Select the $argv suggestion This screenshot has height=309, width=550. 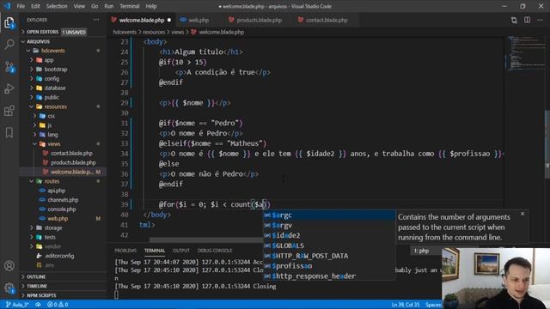coord(329,225)
